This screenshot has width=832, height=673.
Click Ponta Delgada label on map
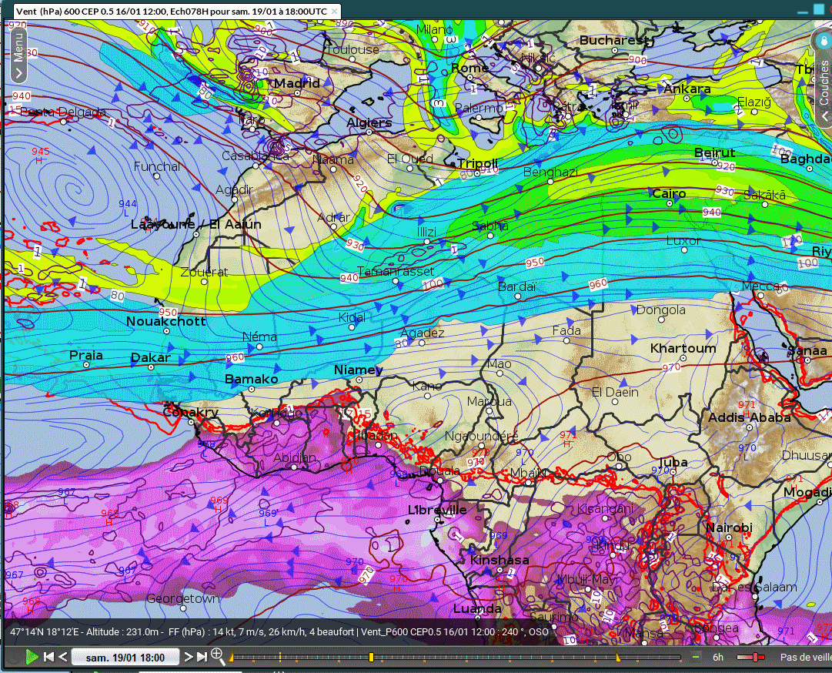pos(63,112)
